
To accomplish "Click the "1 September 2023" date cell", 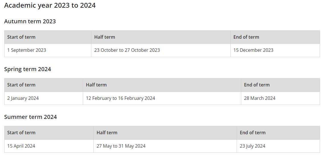I will [x=27, y=50].
